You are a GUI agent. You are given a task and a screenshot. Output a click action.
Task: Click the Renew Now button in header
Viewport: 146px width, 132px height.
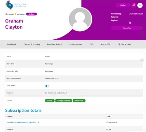point(127,28)
